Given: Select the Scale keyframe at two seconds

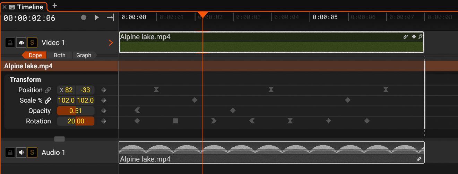Looking at the screenshot, I should pyautogui.click(x=195, y=100).
